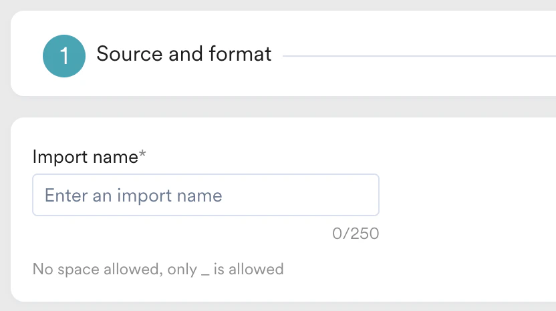Image resolution: width=556 pixels, height=311 pixels.
Task: Click inside the Import name text field
Action: coord(205,195)
